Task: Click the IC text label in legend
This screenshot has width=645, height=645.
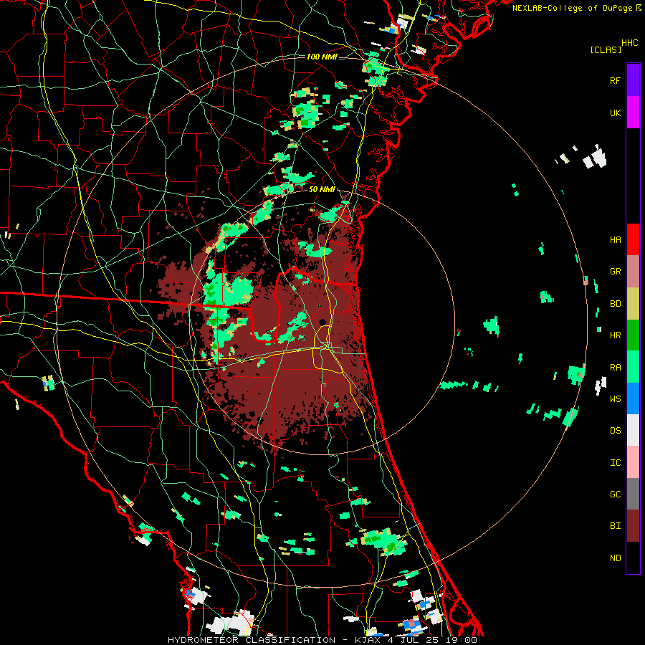Action: pos(615,463)
